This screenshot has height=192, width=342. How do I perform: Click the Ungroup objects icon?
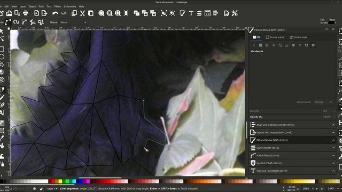pos(172,13)
